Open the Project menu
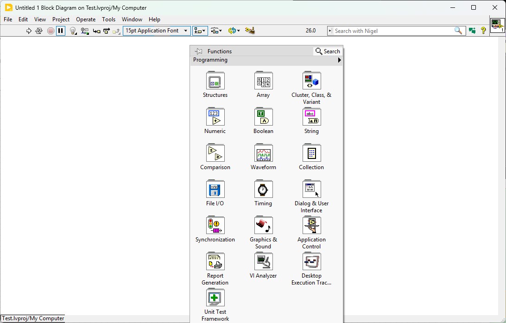Image resolution: width=506 pixels, height=323 pixels. 61,19
